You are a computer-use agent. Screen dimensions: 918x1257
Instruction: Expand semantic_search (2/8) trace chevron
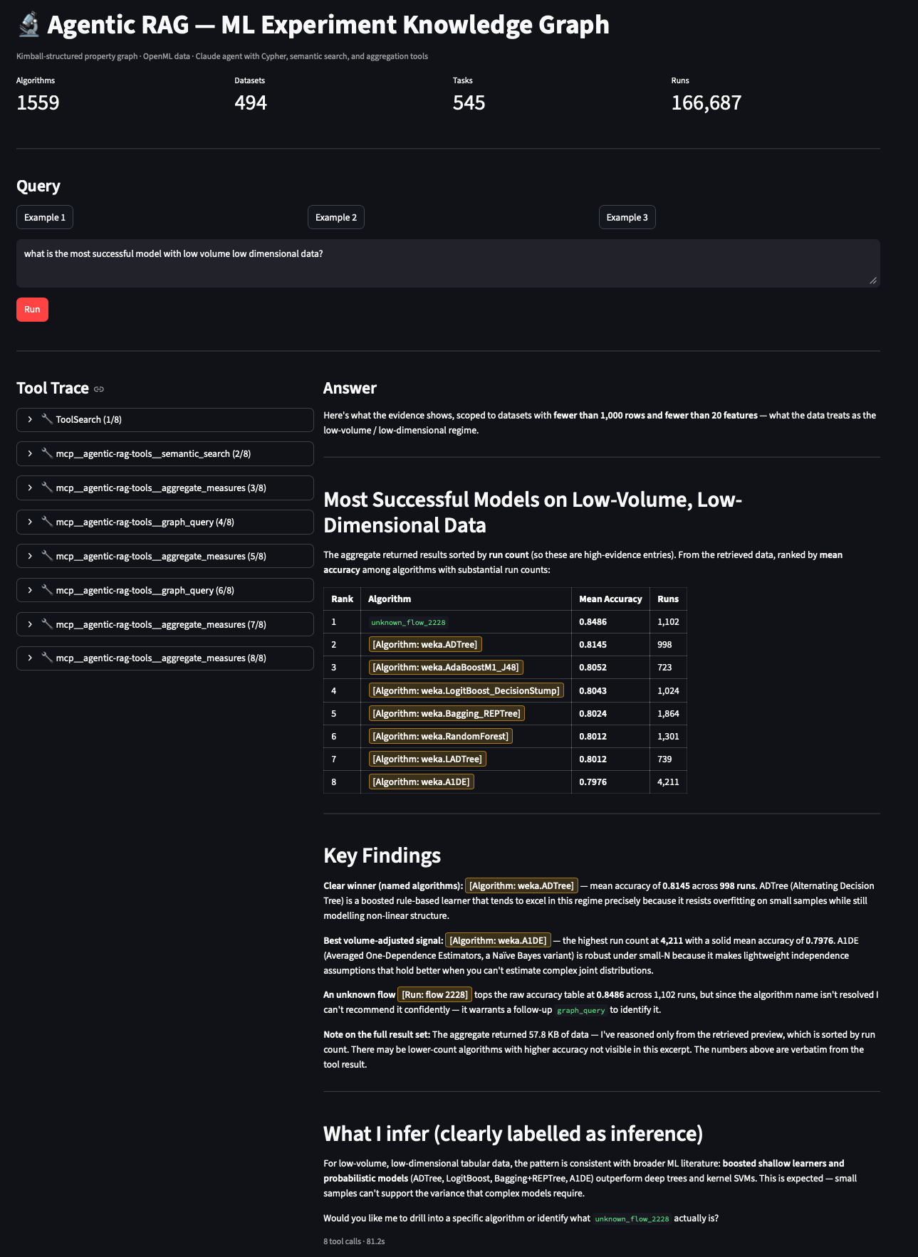30,453
